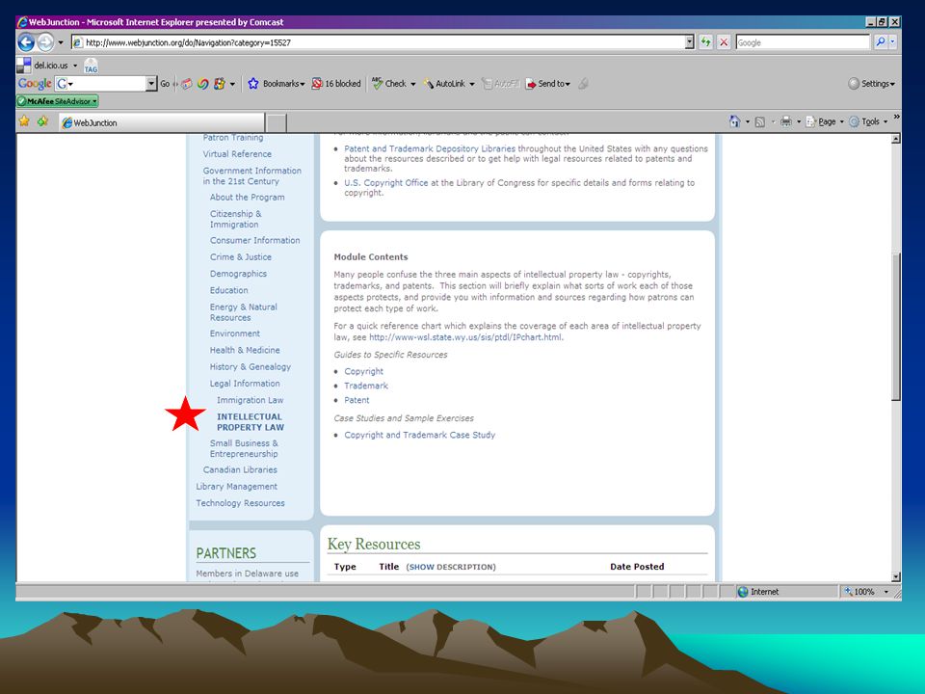
Task: Open Google toolbar Settings menu
Action: [871, 84]
